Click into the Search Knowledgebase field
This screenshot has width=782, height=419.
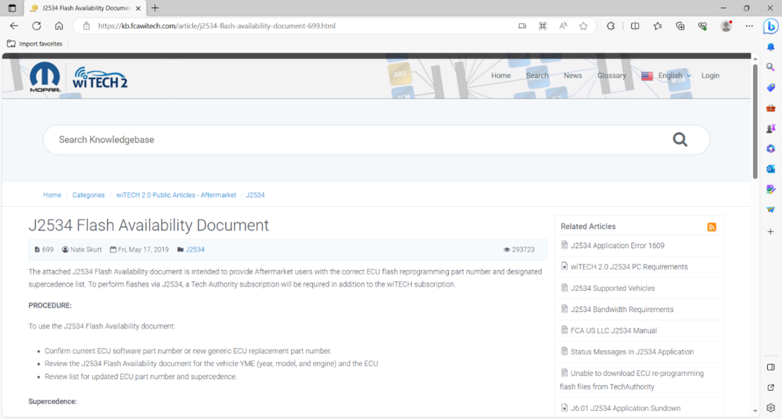point(355,140)
